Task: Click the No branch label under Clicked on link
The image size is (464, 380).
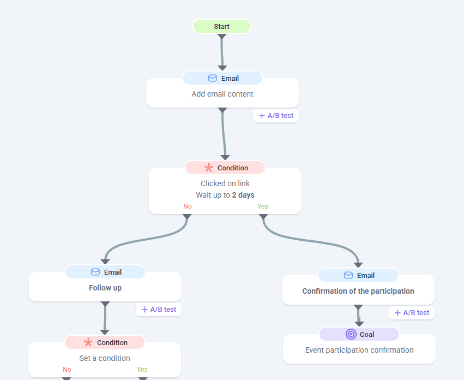Action: [188, 206]
